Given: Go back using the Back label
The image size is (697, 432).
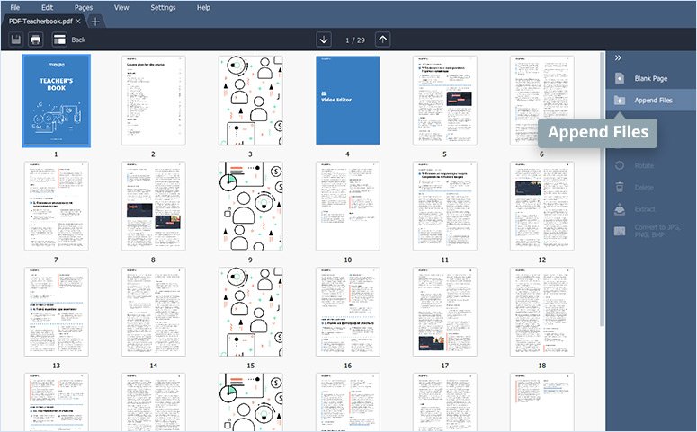Looking at the screenshot, I should [x=78, y=40].
